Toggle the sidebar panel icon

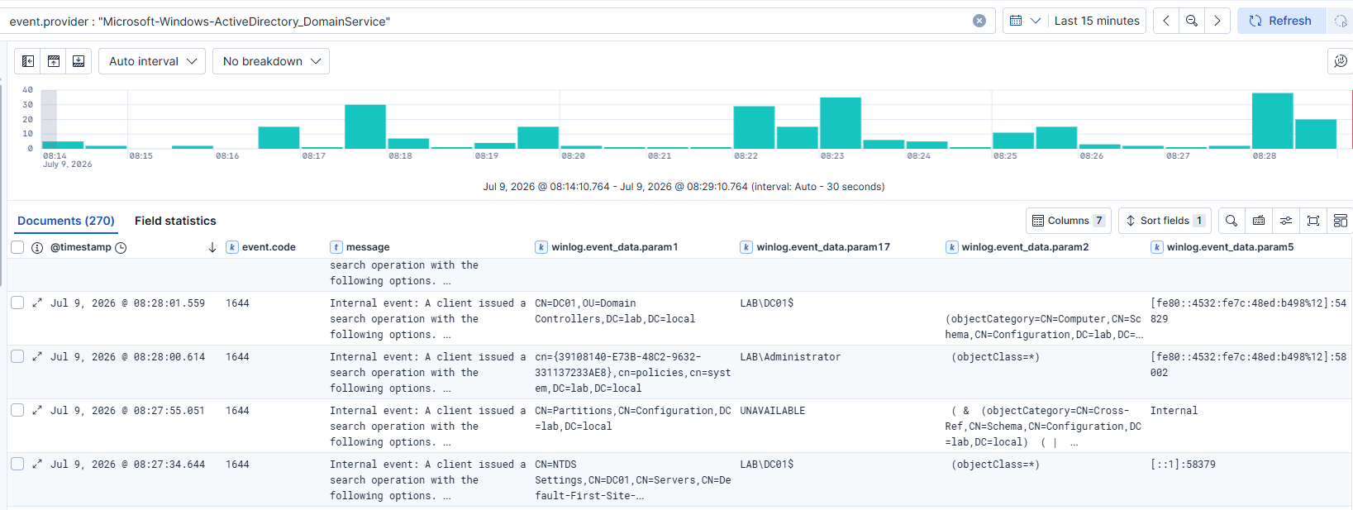(x=28, y=61)
